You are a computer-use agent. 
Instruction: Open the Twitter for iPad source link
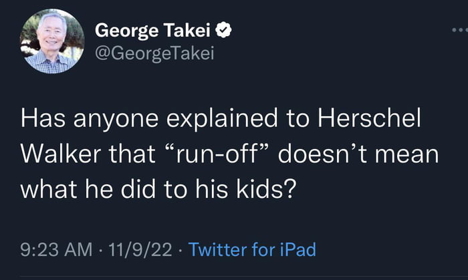(x=252, y=250)
